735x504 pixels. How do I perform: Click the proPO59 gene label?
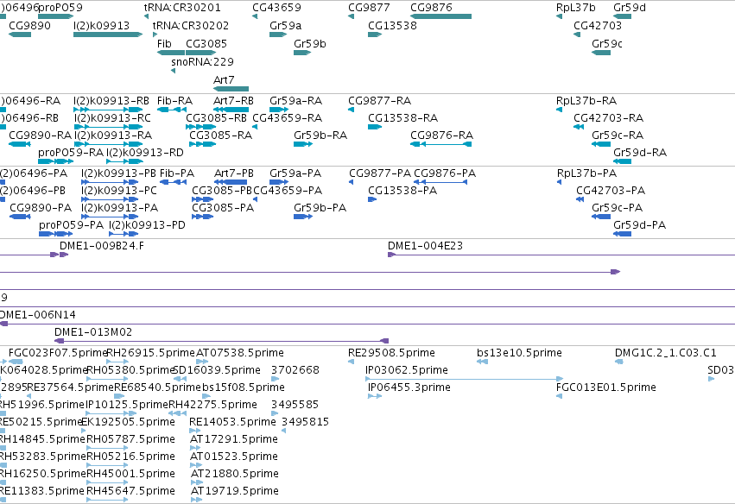point(60,8)
